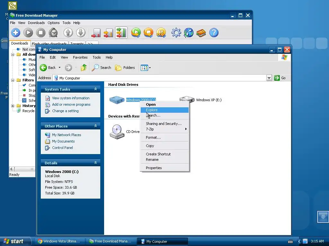Choose Open from the context menu
329x246 pixels.
pos(165,104)
